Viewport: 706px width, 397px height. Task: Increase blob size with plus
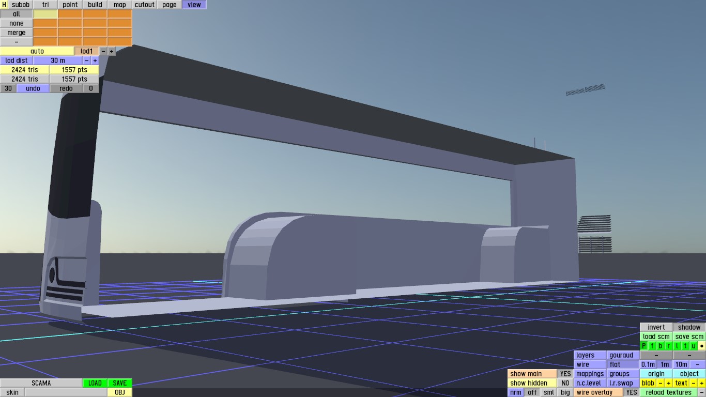pos(669,383)
